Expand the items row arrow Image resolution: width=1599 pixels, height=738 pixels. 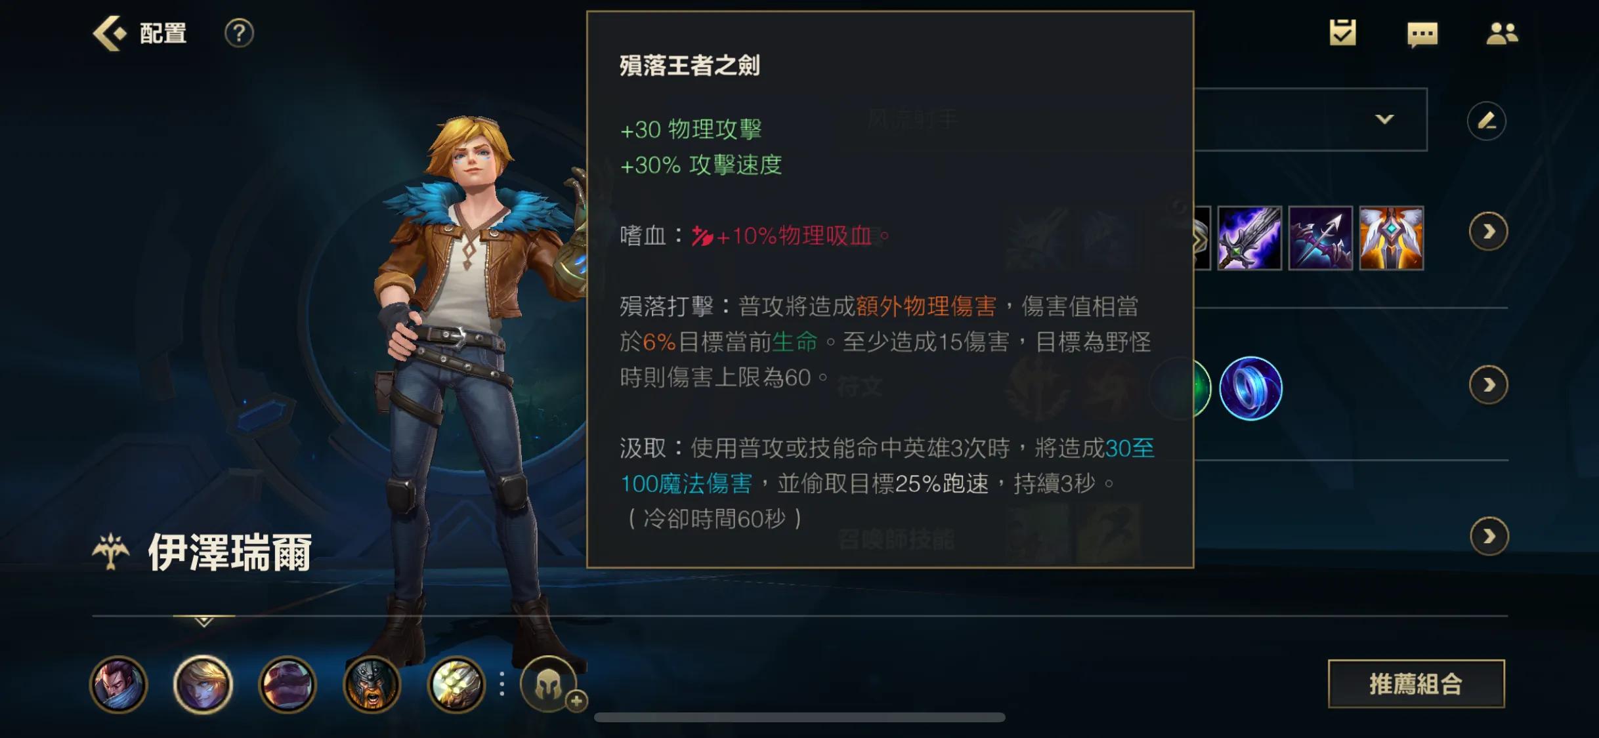(1488, 232)
